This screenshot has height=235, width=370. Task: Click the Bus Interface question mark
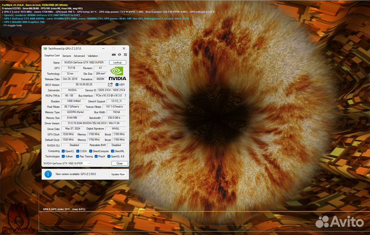(125, 95)
